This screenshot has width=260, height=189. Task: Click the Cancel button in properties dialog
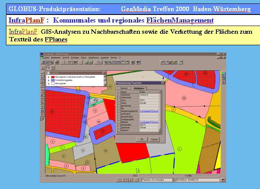(x=154, y=139)
